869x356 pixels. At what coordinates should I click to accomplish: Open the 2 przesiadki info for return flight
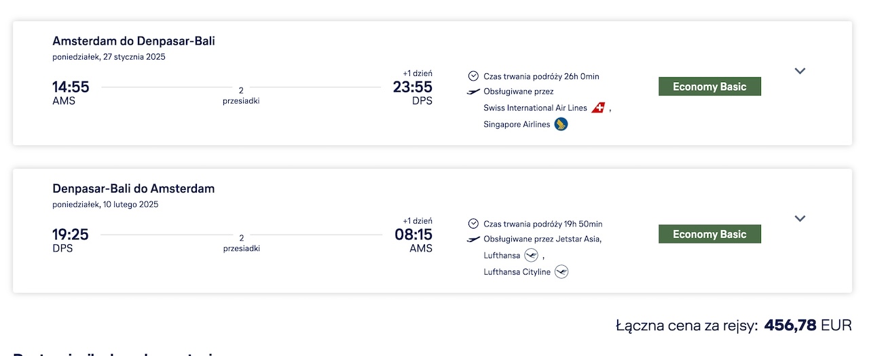pos(241,243)
